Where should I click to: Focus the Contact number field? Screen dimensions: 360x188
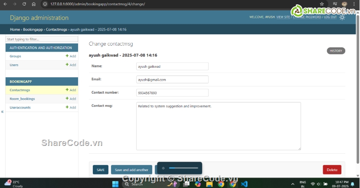click(x=172, y=93)
